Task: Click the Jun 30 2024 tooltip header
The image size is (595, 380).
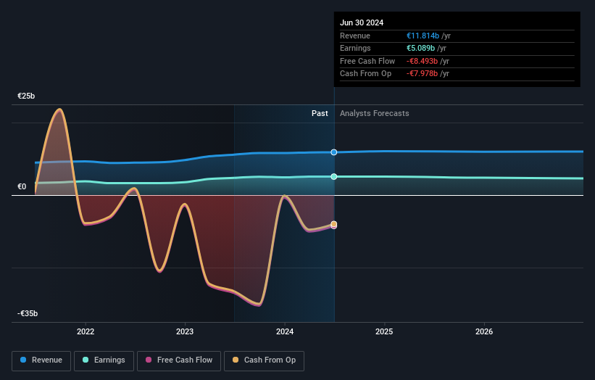Action: click(362, 22)
